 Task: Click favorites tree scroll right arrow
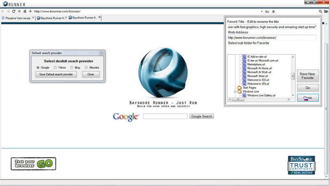[289, 99]
